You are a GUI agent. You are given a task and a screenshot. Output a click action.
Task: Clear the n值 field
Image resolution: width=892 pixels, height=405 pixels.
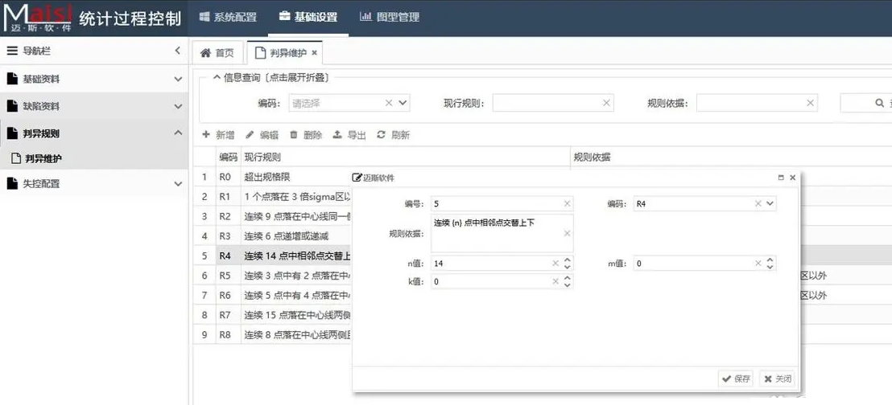tap(555, 263)
